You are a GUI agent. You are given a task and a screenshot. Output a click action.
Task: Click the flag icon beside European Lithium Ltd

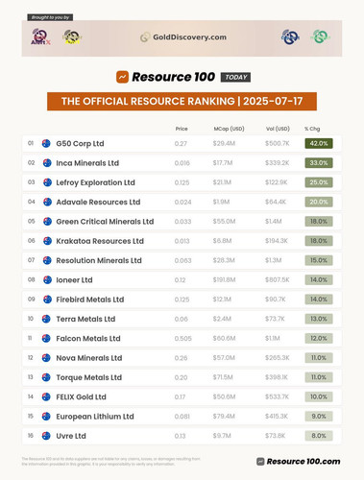pos(46,417)
